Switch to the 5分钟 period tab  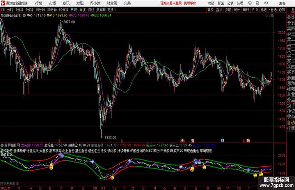29,10
